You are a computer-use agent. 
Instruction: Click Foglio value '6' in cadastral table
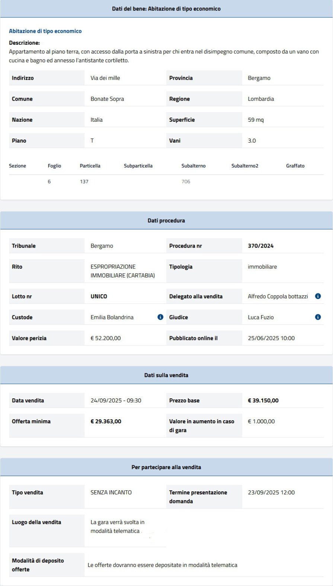coord(49,182)
